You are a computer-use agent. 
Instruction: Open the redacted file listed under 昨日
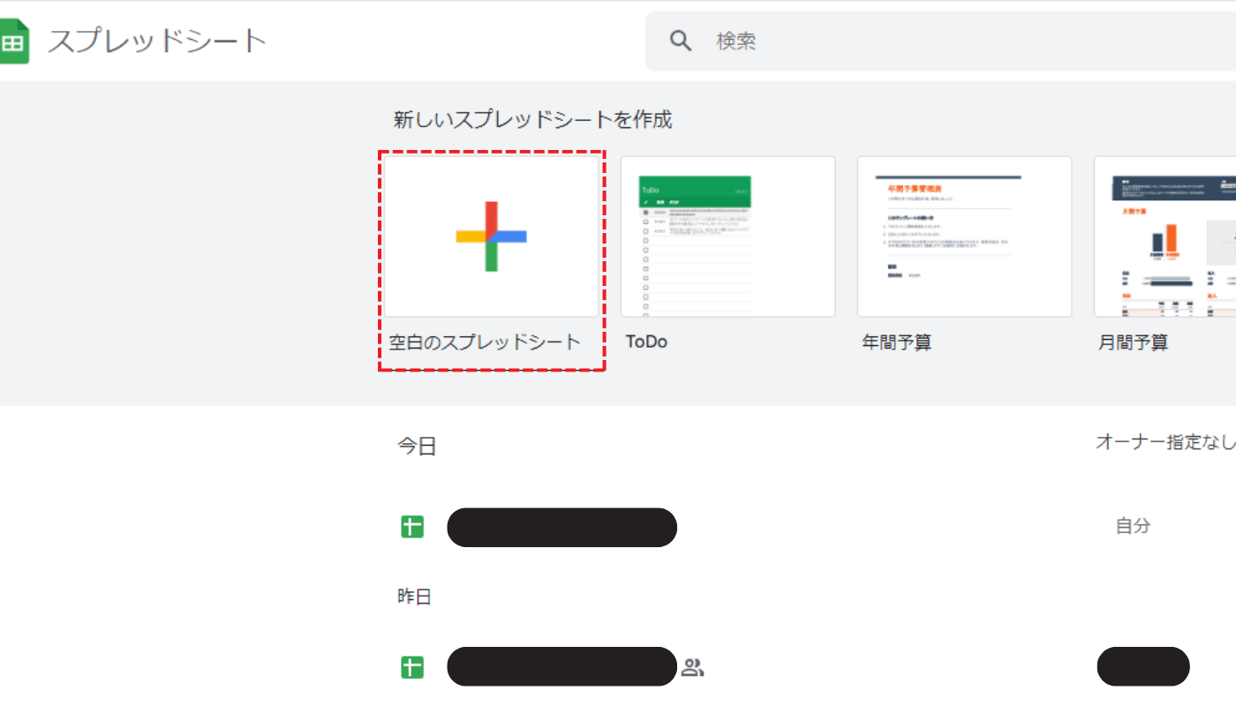click(x=561, y=666)
